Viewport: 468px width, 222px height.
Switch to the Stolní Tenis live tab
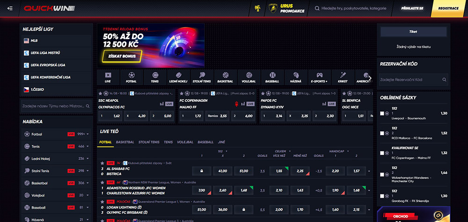pos(149,142)
